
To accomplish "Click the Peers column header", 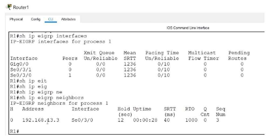I will point(70,58).
